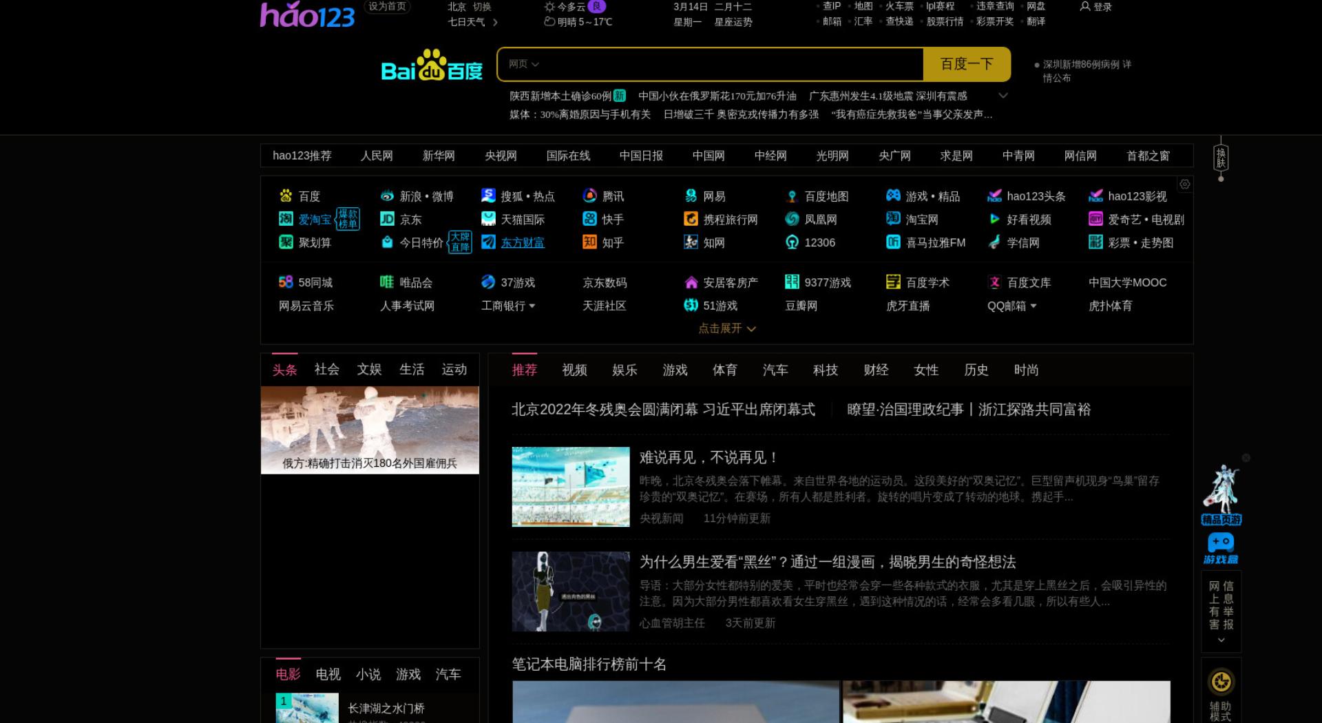Image resolution: width=1322 pixels, height=723 pixels.
Task: Click the 爱奇艺 icon
Action: (x=1095, y=219)
